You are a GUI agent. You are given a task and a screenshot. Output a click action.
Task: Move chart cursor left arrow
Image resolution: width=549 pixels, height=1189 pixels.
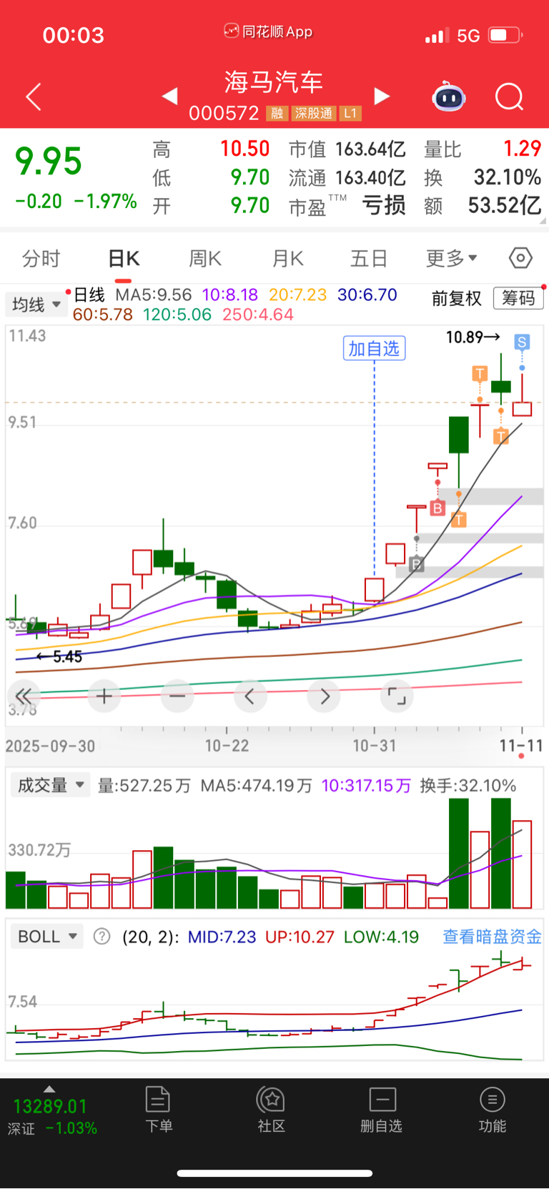coord(250,696)
